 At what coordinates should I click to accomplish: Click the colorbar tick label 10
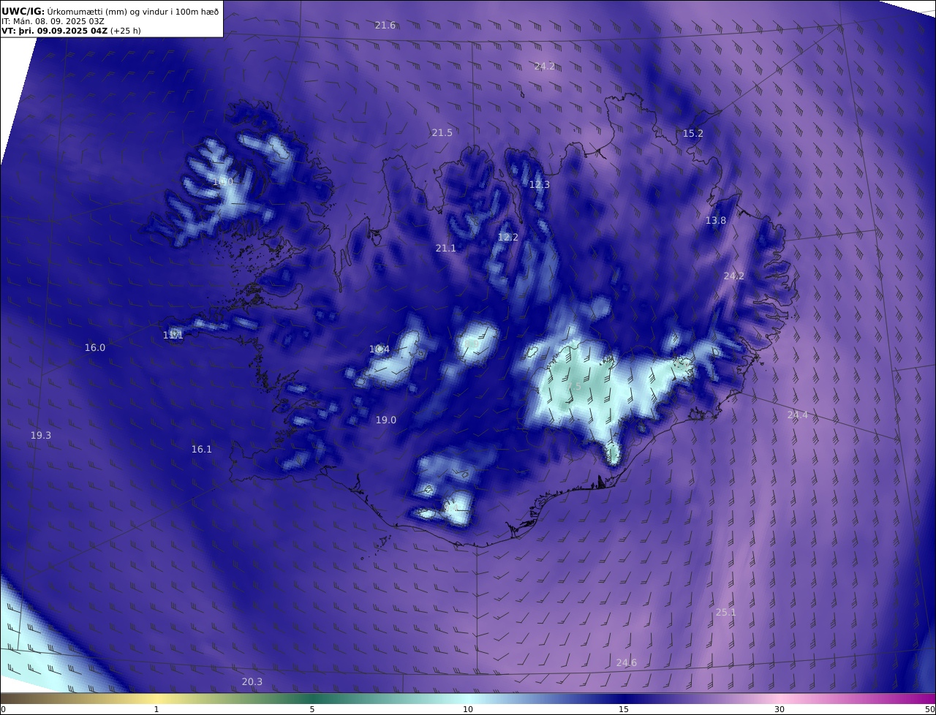[468, 709]
